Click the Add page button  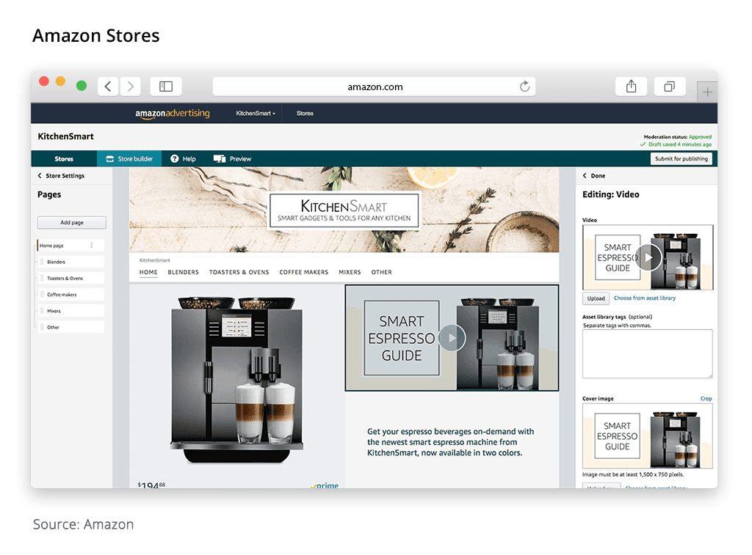(x=72, y=223)
